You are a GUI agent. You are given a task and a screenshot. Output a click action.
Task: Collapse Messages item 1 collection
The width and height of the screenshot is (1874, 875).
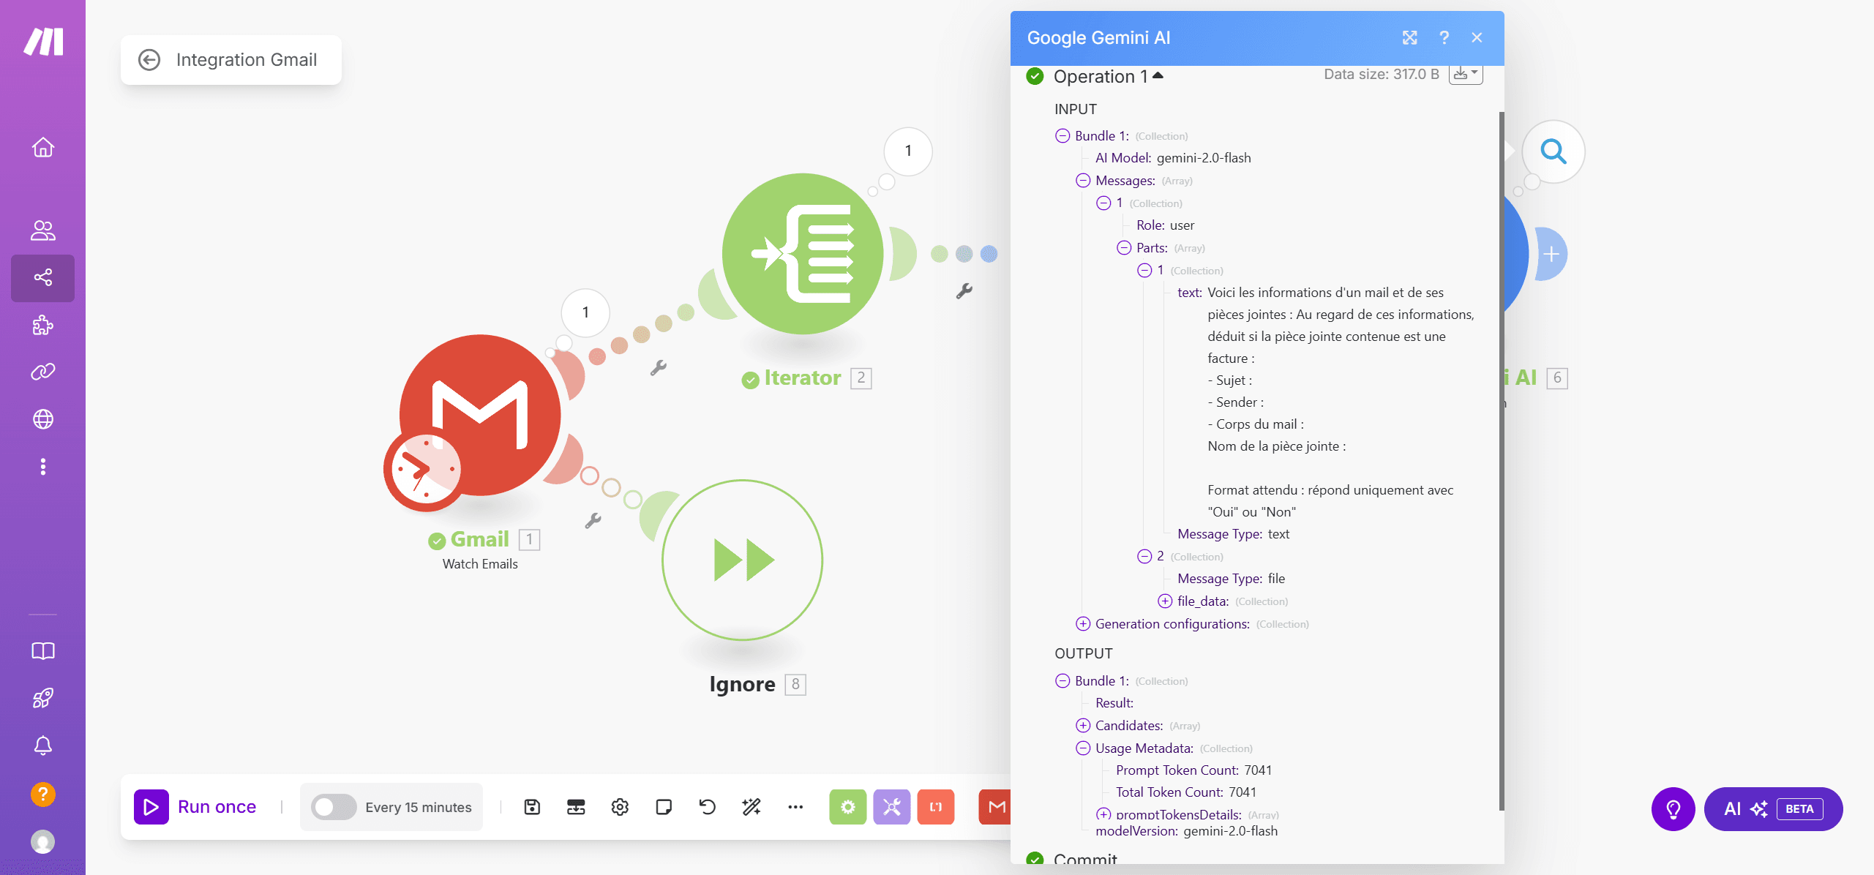coord(1103,203)
